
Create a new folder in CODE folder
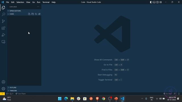click(x=33, y=14)
